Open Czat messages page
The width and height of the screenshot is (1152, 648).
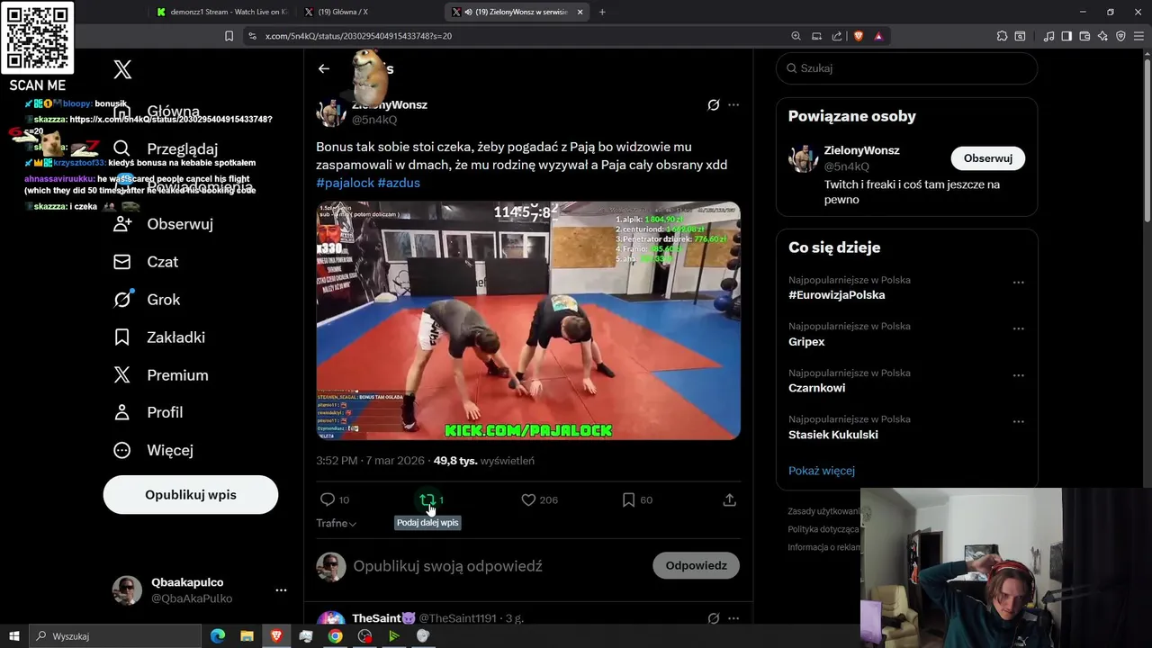point(146,262)
